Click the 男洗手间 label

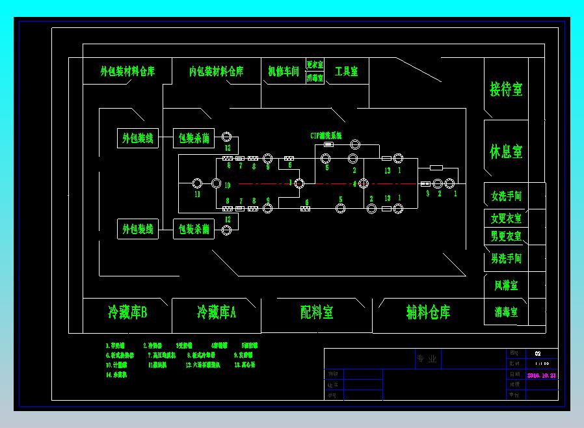506,258
